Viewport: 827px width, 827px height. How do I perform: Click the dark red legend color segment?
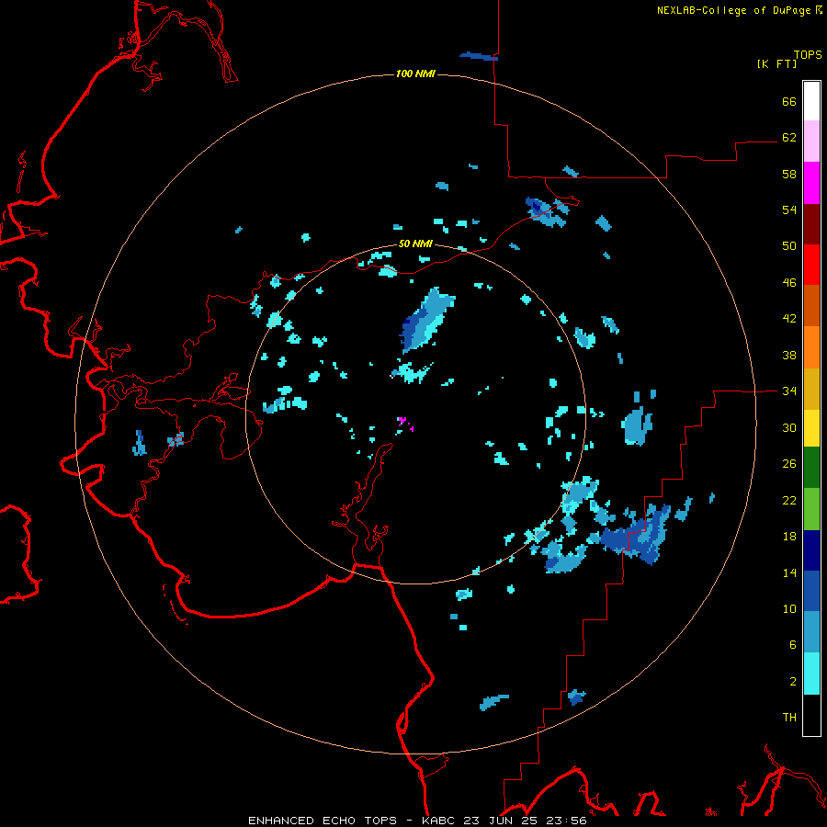811,224
